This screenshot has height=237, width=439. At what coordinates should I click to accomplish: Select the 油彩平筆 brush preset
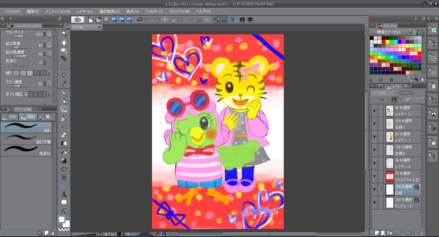[x=26, y=139]
